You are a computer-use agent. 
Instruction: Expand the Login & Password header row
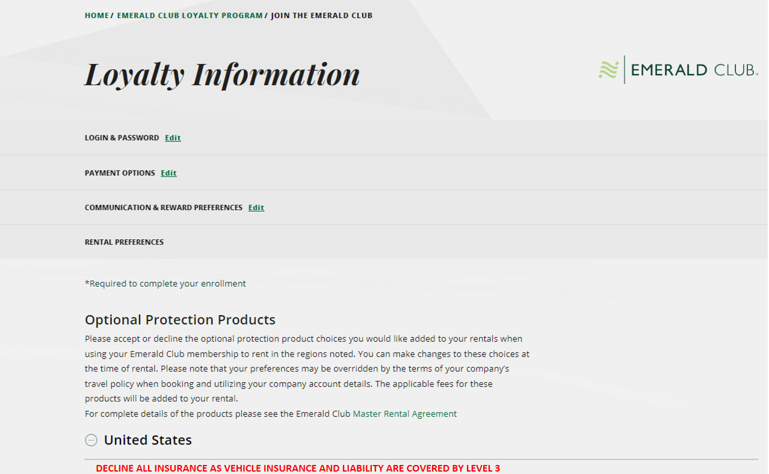384,138
